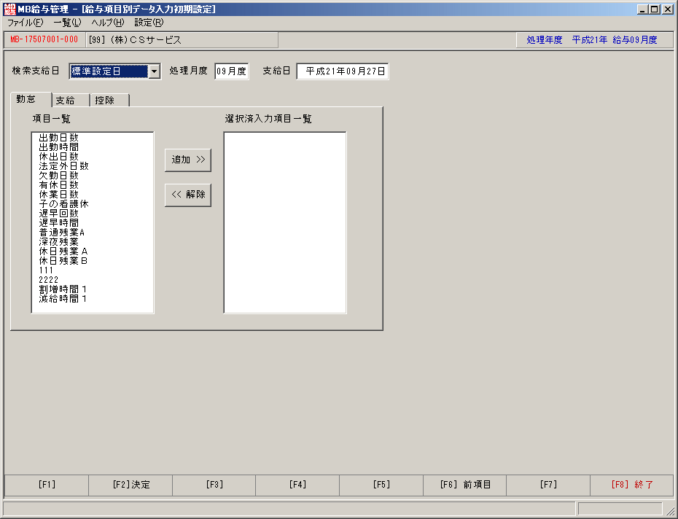Select 休日残業 A in the item list

pyautogui.click(x=63, y=251)
